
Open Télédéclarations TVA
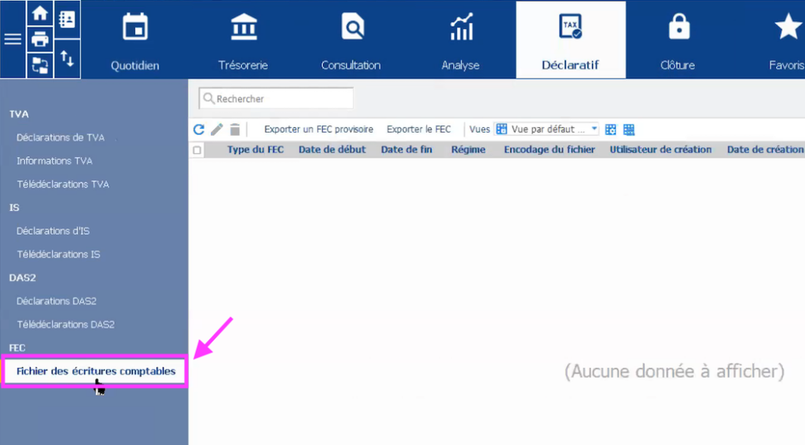point(63,184)
